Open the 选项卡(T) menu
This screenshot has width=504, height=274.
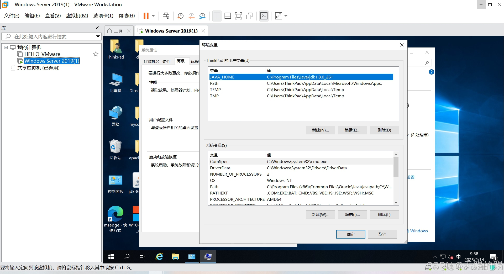tap(103, 16)
